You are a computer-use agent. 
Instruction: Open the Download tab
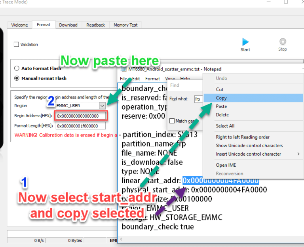(x=68, y=25)
